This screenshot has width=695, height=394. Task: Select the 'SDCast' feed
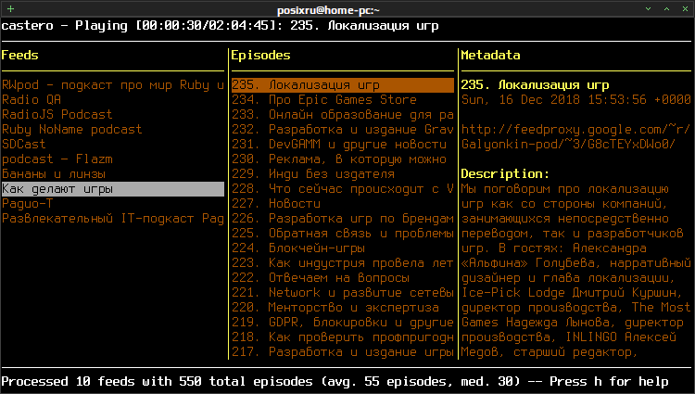(24, 144)
